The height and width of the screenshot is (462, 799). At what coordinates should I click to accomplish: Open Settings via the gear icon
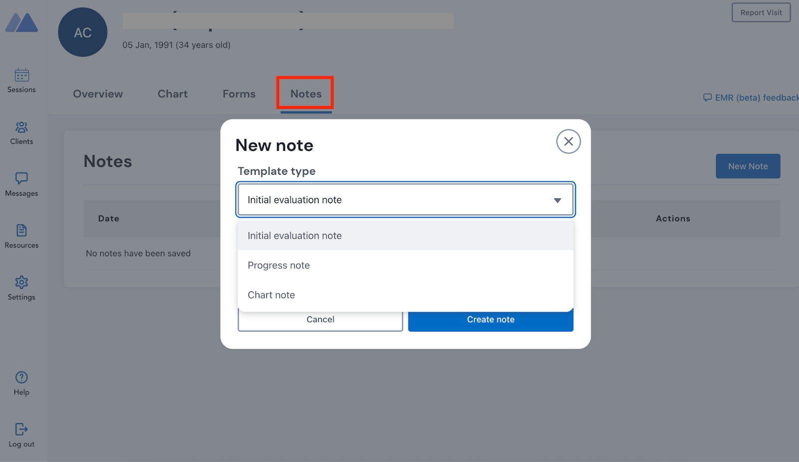[21, 282]
